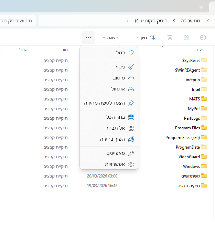This screenshot has width=215, height=226.
Task: Expand the מיון (Sort) dropdown
Action: [145, 37]
